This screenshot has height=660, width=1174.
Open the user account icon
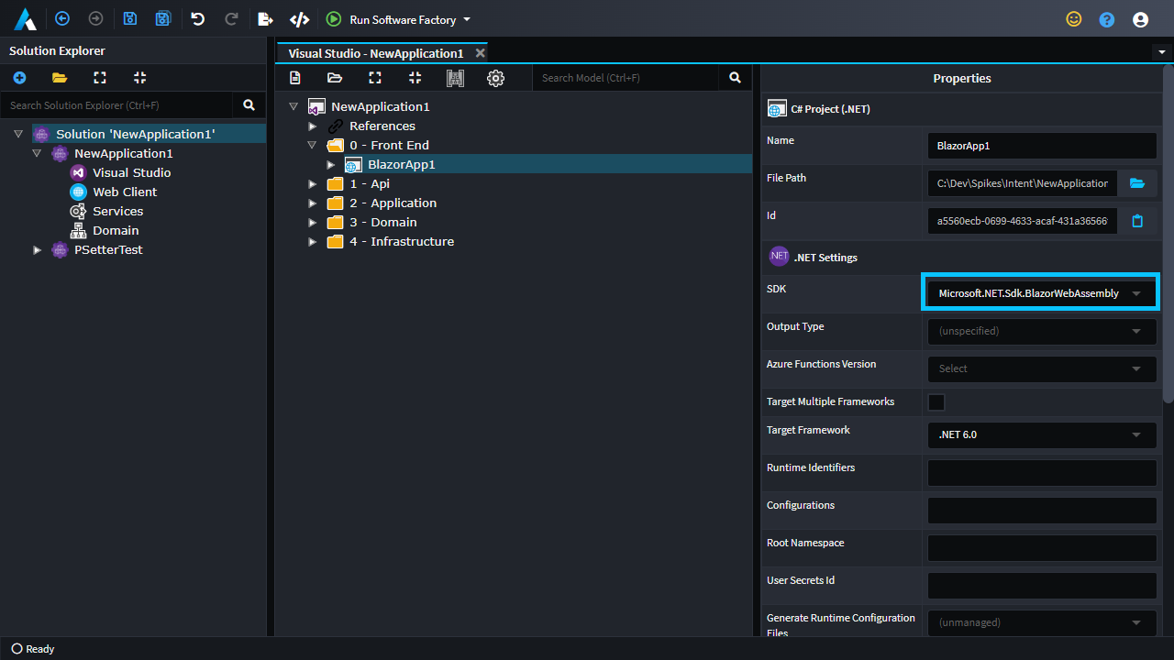click(x=1140, y=19)
